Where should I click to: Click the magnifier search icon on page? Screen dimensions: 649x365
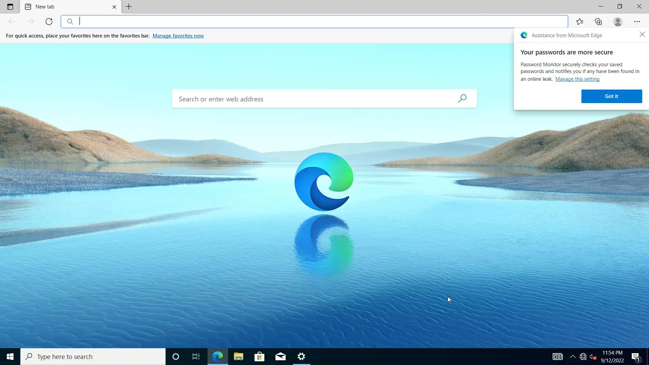coord(462,98)
